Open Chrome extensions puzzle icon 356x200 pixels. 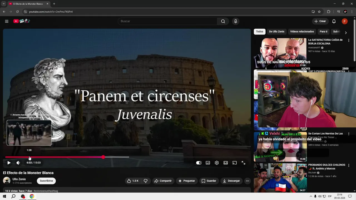(329, 12)
